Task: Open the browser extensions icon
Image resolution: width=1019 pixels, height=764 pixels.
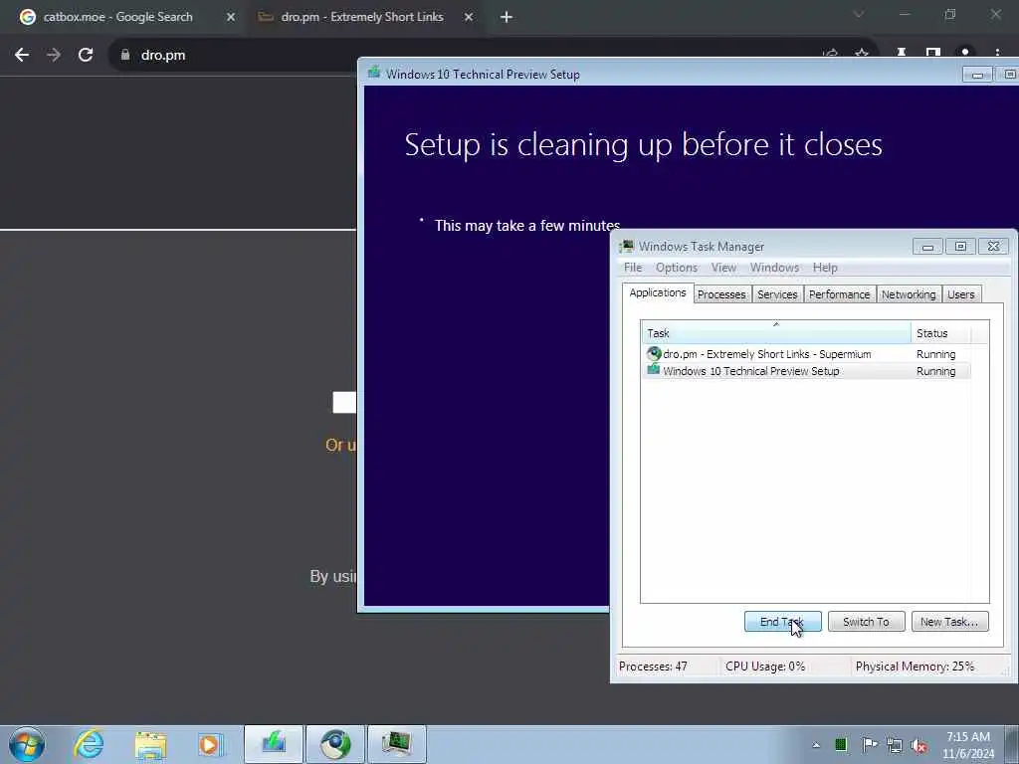Action: (902, 52)
